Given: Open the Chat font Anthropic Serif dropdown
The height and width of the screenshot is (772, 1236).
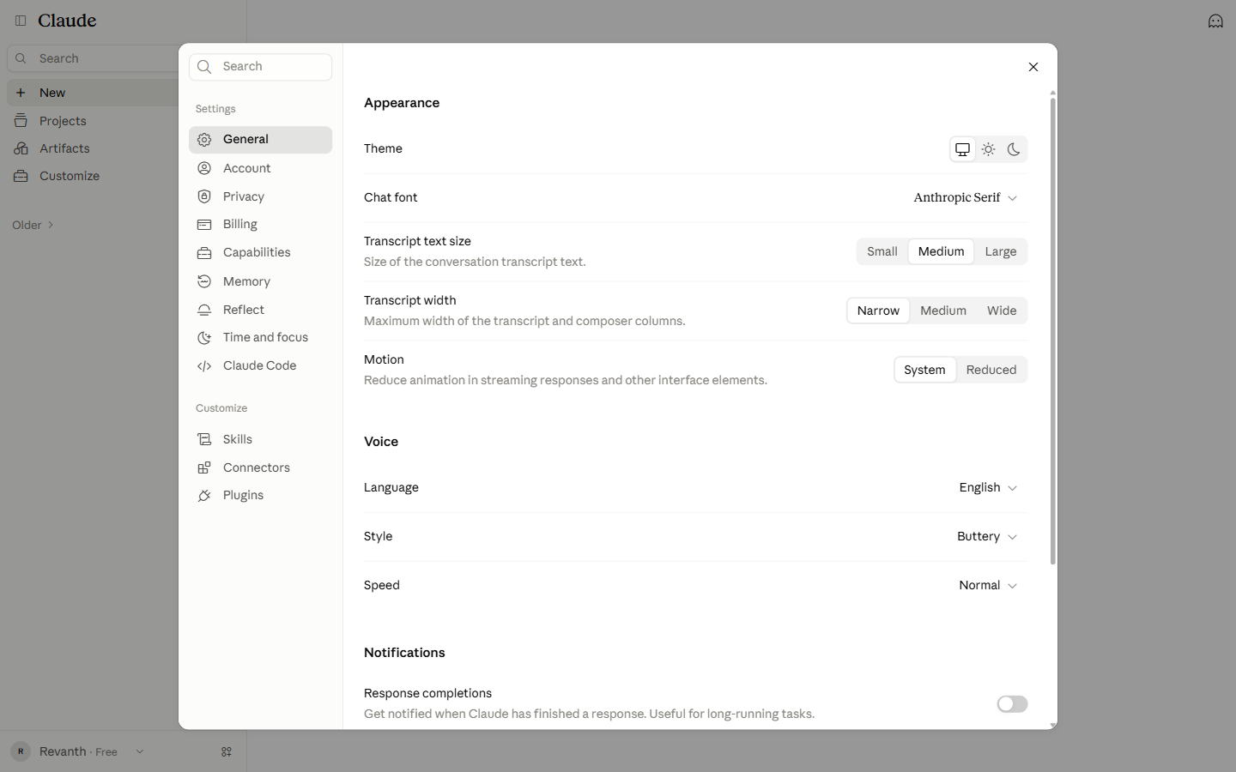Looking at the screenshot, I should [966, 198].
